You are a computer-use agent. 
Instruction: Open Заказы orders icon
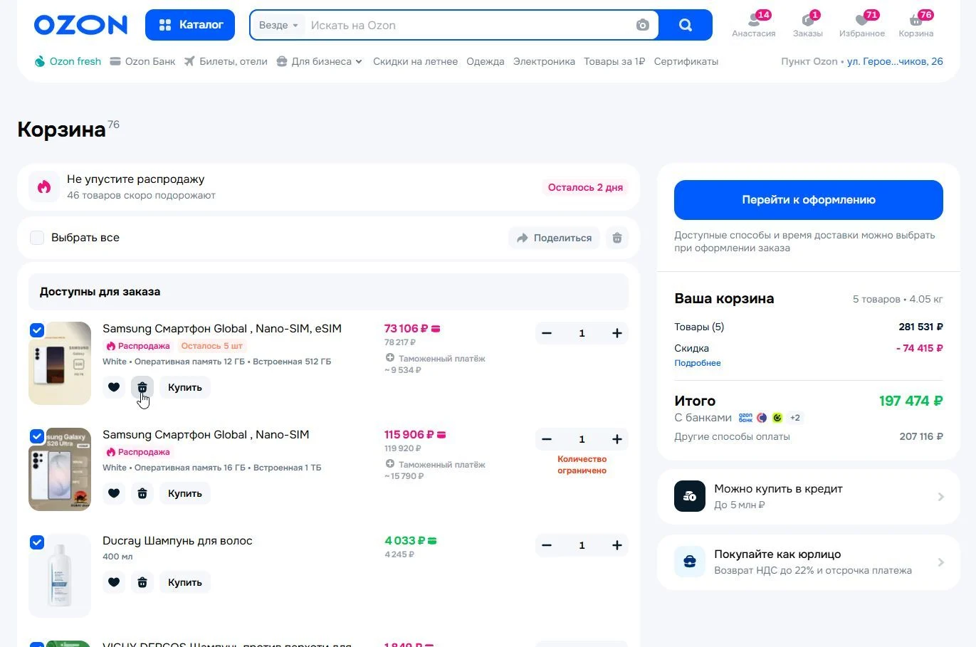[808, 24]
